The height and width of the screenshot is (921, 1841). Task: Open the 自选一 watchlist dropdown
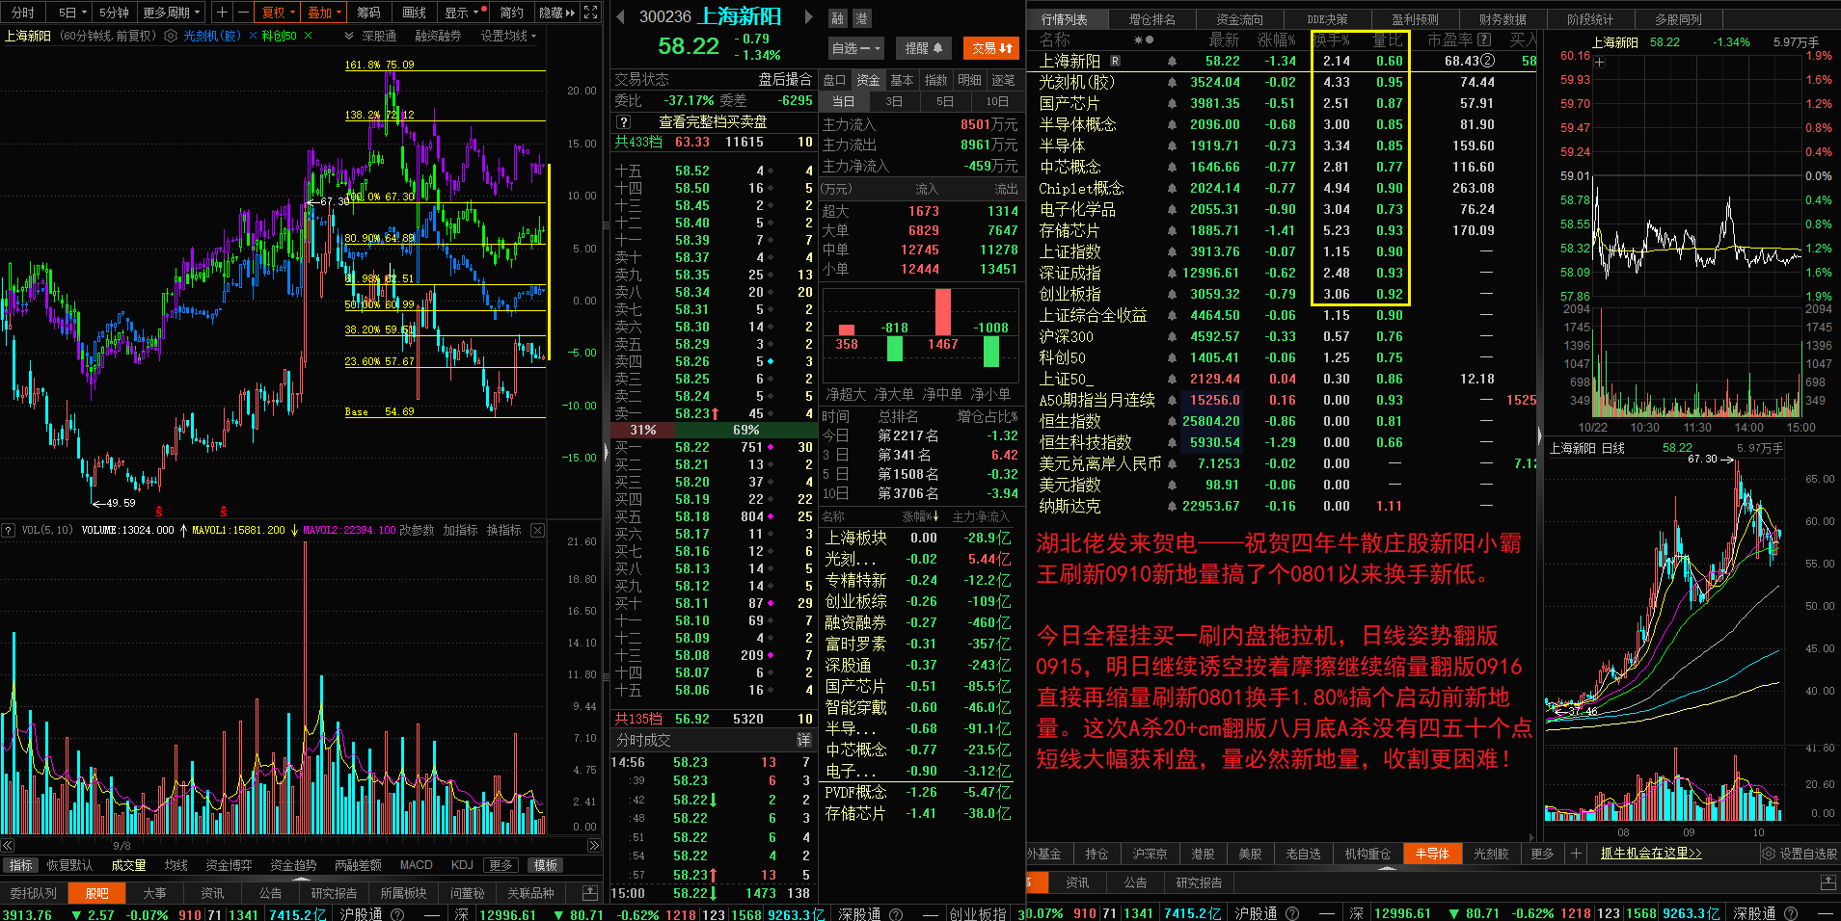[856, 48]
